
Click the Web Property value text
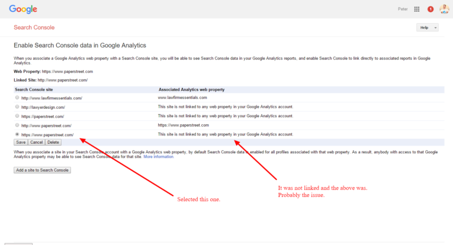coord(68,72)
